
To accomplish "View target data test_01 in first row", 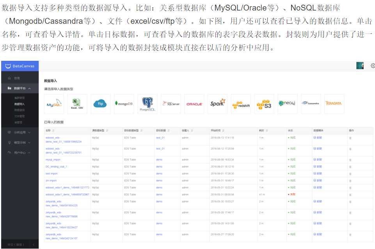I will pyautogui.click(x=160, y=138).
